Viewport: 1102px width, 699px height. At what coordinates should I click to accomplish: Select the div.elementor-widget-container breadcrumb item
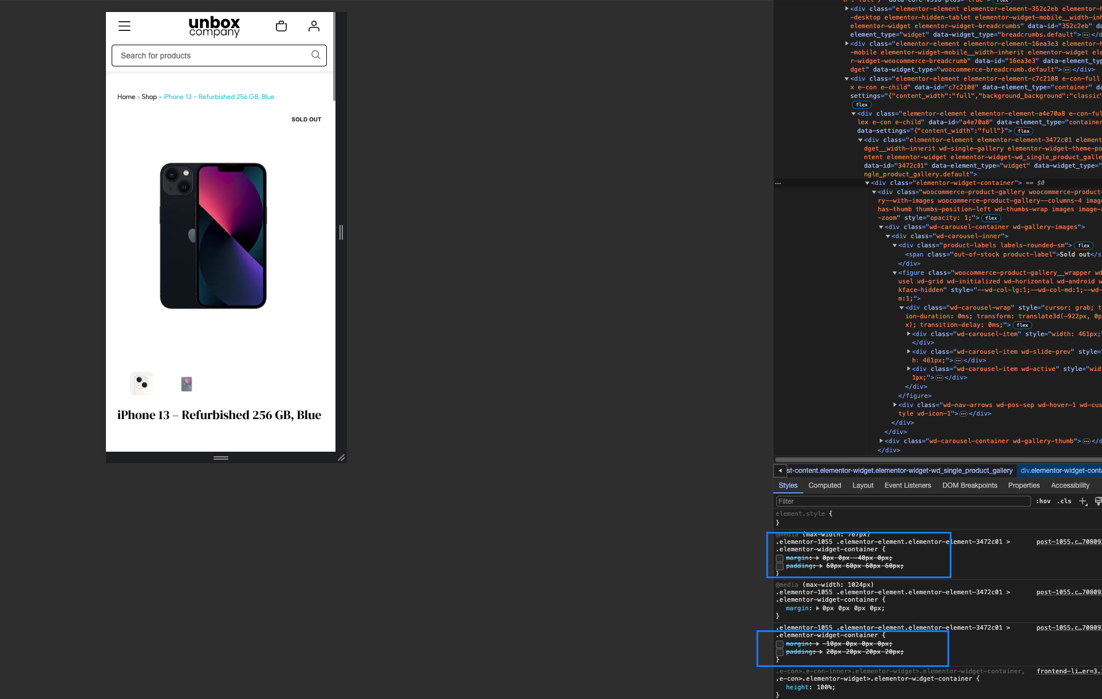[x=1060, y=471]
